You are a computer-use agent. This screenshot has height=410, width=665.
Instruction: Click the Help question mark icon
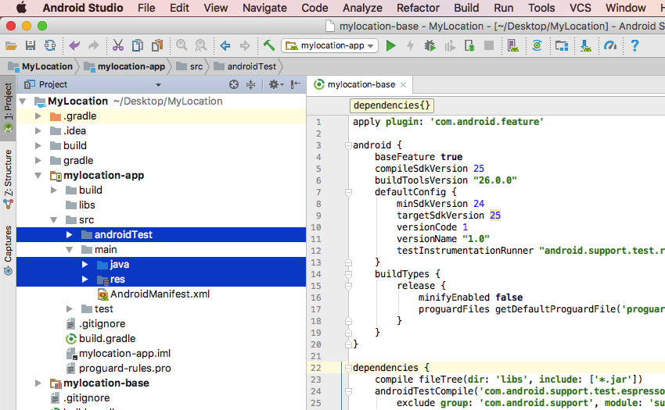pyautogui.click(x=634, y=45)
